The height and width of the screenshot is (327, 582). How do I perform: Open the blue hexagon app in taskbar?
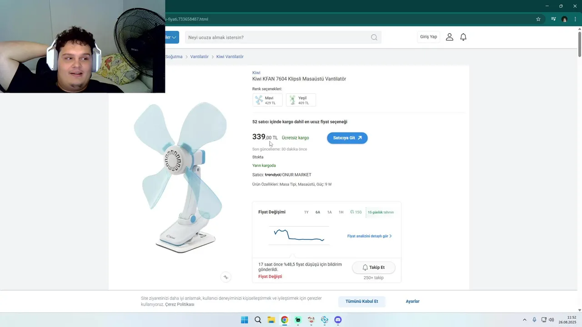(x=324, y=320)
